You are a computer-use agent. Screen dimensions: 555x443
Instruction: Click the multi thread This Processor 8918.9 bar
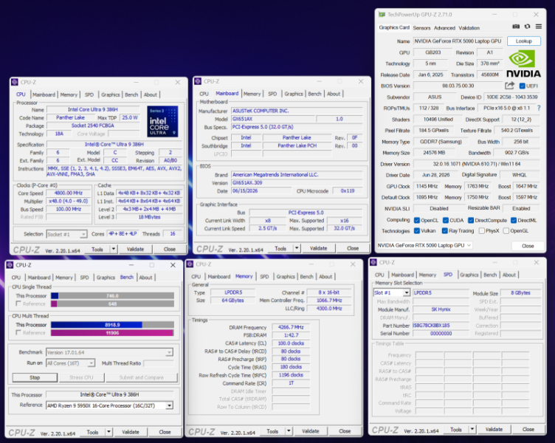113,325
